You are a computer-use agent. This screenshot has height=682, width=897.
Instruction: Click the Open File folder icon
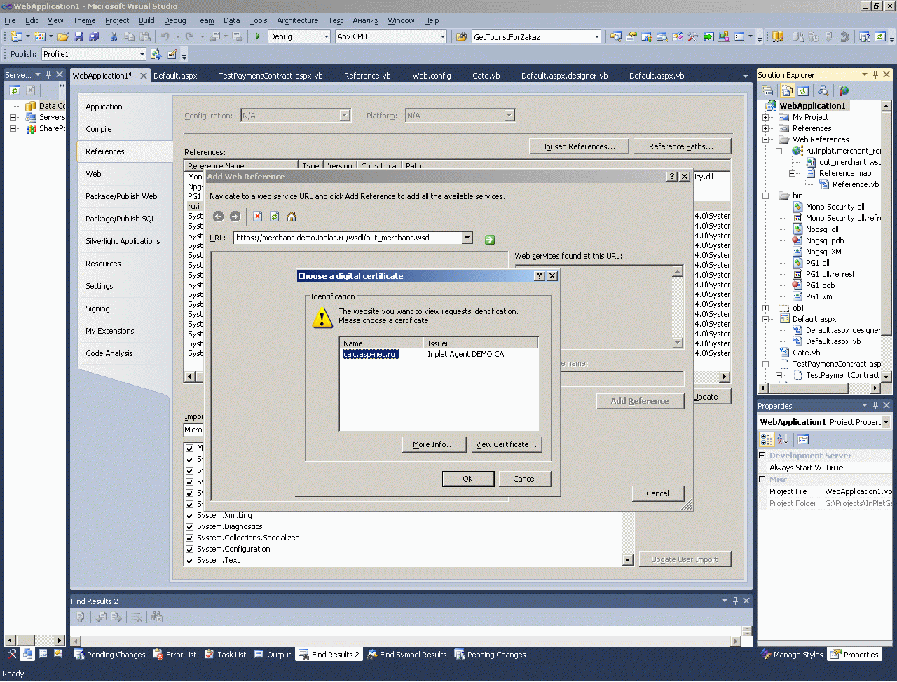tap(63, 36)
